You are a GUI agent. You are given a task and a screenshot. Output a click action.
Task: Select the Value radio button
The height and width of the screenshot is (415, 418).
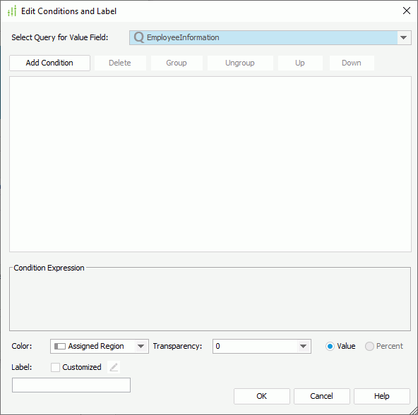point(330,346)
